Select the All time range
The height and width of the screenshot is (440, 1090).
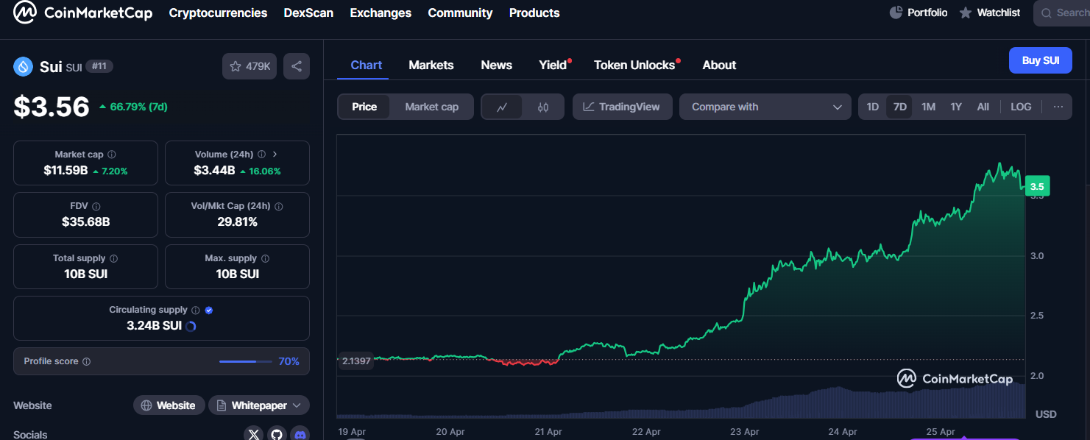click(983, 107)
